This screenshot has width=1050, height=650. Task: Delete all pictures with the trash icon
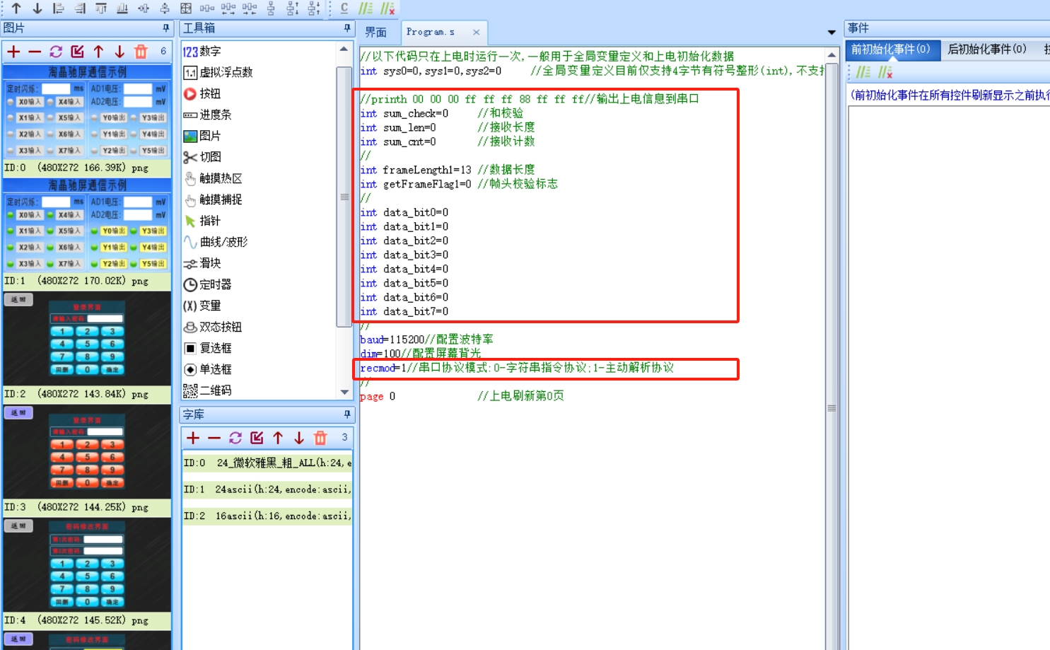click(x=141, y=52)
